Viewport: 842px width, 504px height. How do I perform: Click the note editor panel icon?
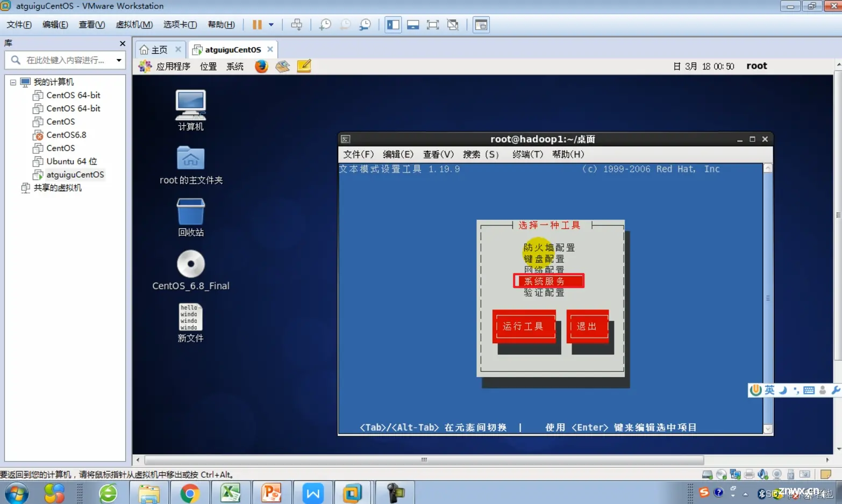[304, 66]
